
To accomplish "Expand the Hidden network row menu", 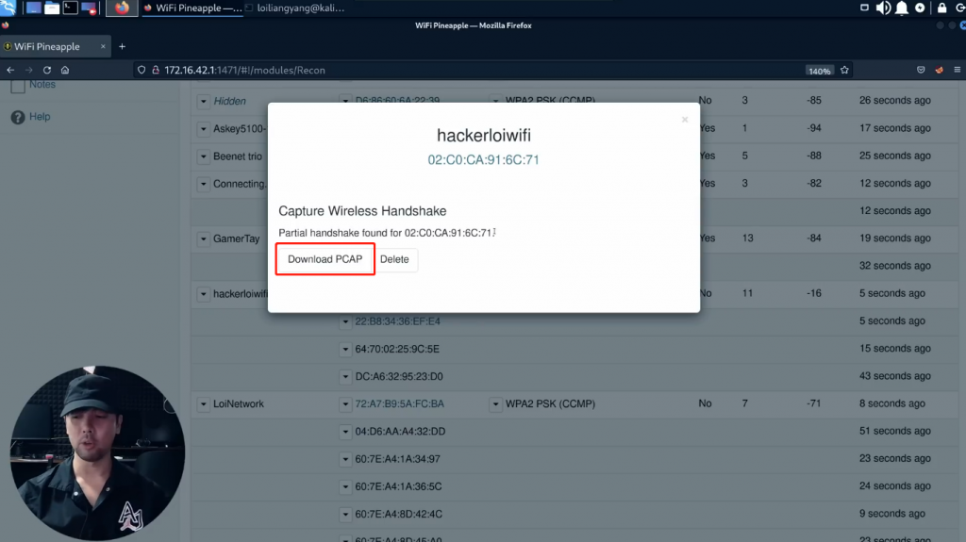I will (x=204, y=101).
